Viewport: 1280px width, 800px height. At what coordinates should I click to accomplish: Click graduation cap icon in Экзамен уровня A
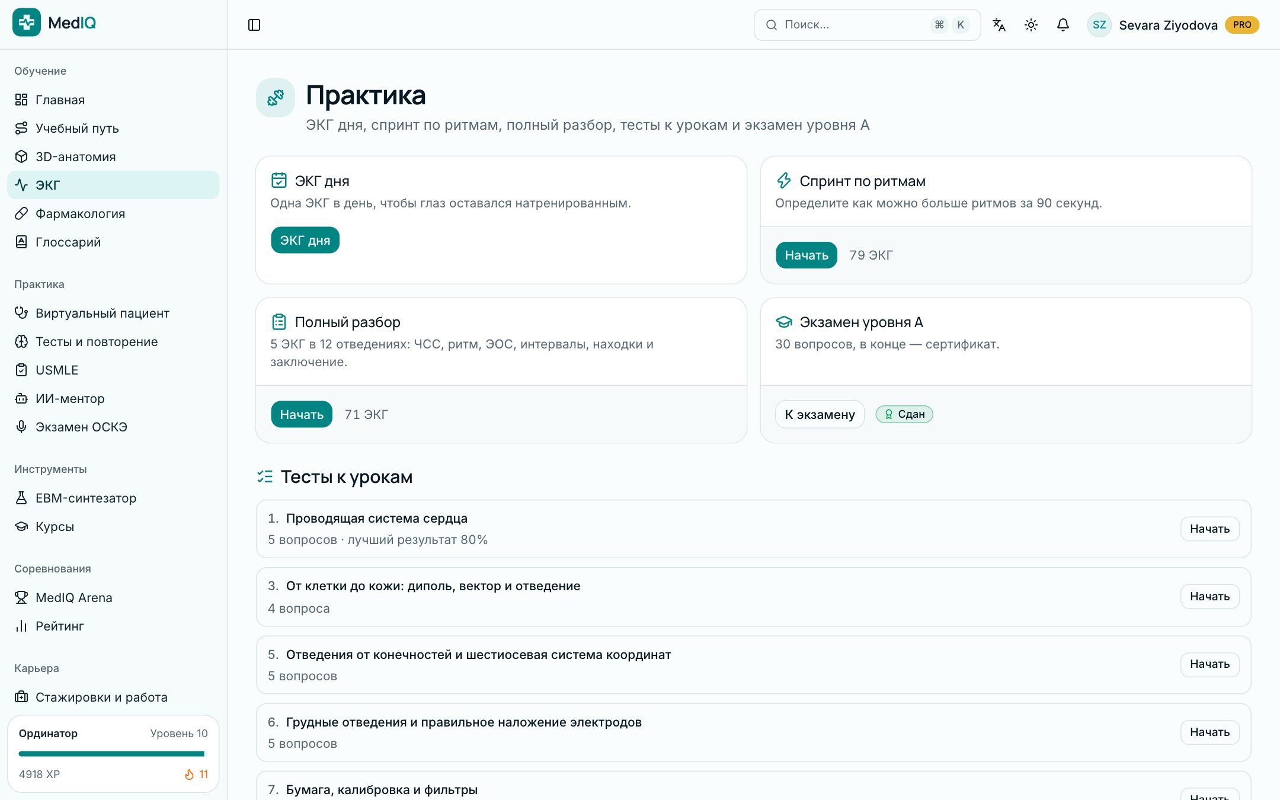click(x=784, y=322)
